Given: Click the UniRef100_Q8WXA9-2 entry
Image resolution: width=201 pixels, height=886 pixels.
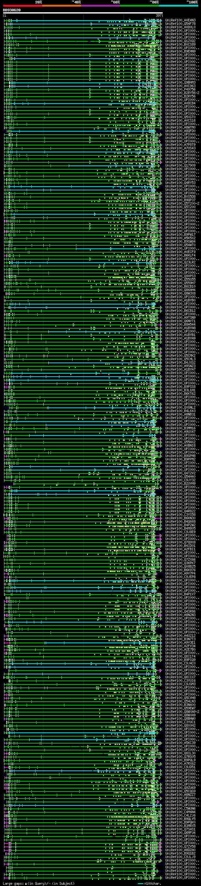Looking at the screenshot, I should click(182, 712).
